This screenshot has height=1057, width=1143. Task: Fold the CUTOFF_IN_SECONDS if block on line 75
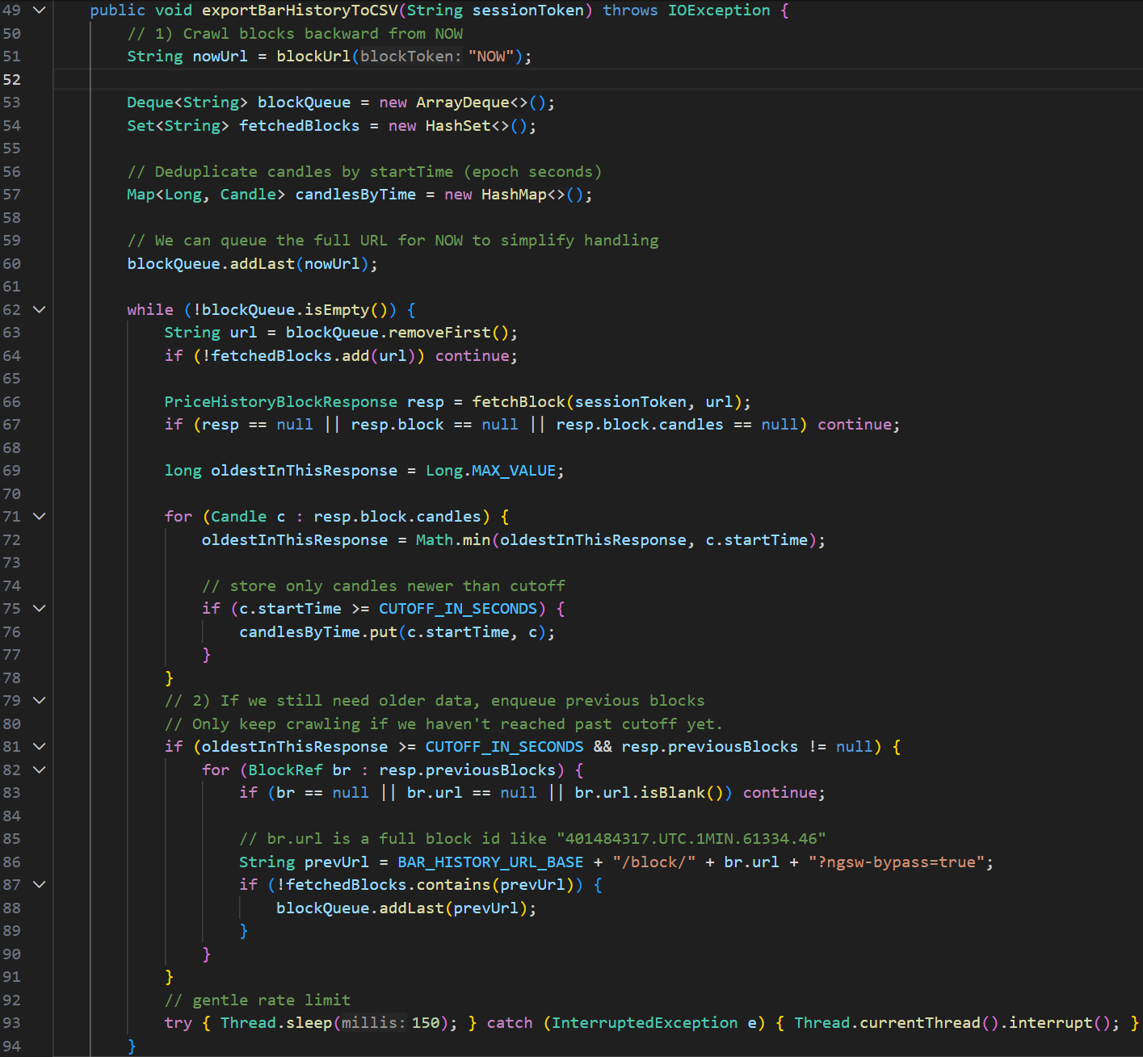39,609
